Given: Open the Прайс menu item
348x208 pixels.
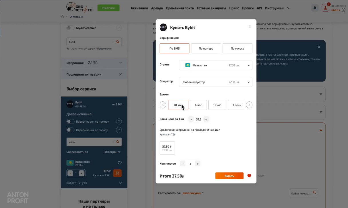Looking at the screenshot, I should 234,8.
